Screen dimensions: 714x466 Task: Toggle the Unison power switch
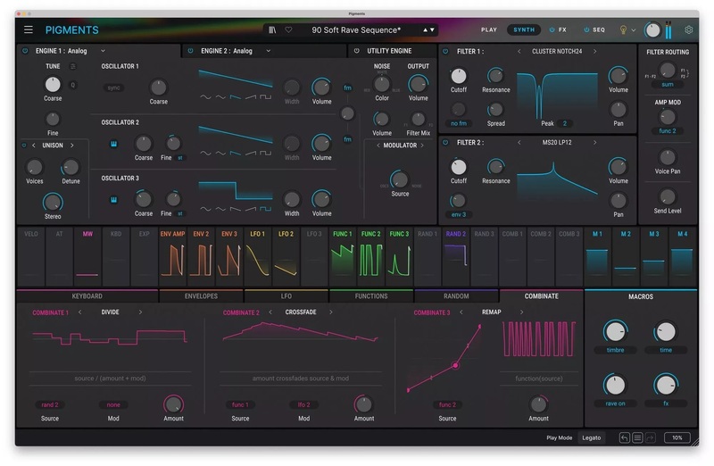pyautogui.click(x=23, y=145)
